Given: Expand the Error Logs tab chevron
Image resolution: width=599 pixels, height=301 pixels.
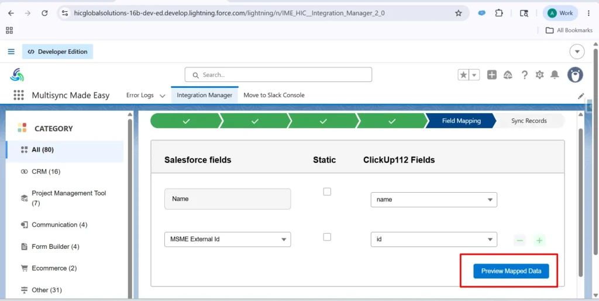Looking at the screenshot, I should [163, 95].
